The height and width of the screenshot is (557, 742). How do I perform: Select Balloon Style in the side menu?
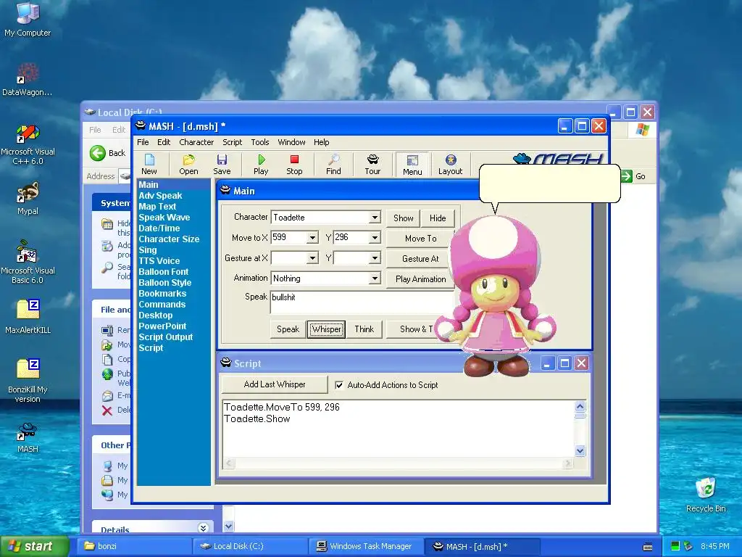pyautogui.click(x=164, y=283)
